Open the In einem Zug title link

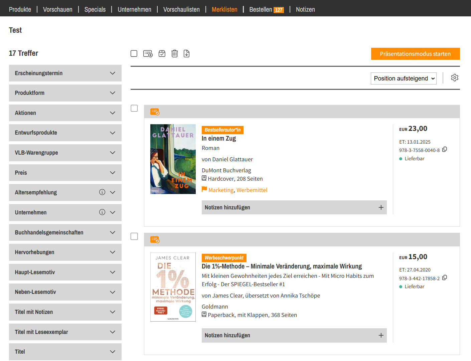coord(219,138)
